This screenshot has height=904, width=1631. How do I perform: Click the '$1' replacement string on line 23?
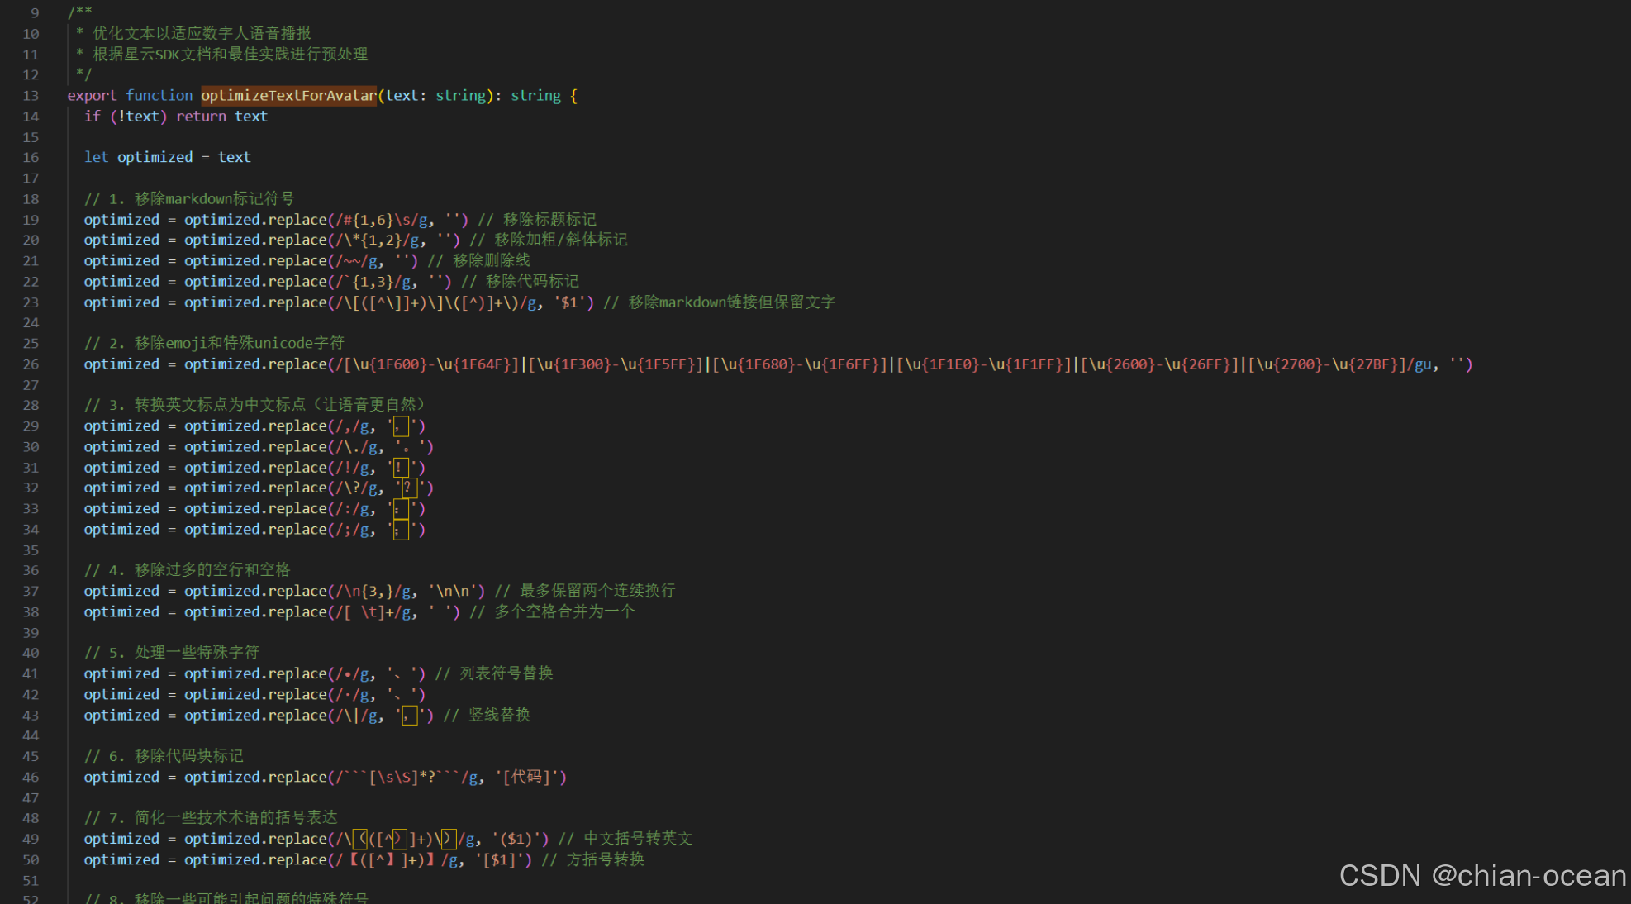click(569, 302)
